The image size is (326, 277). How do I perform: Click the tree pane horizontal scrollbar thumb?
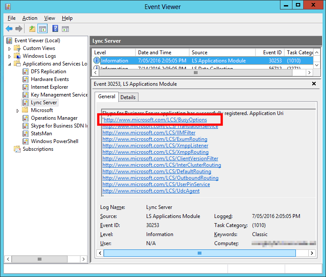[x=40, y=259]
